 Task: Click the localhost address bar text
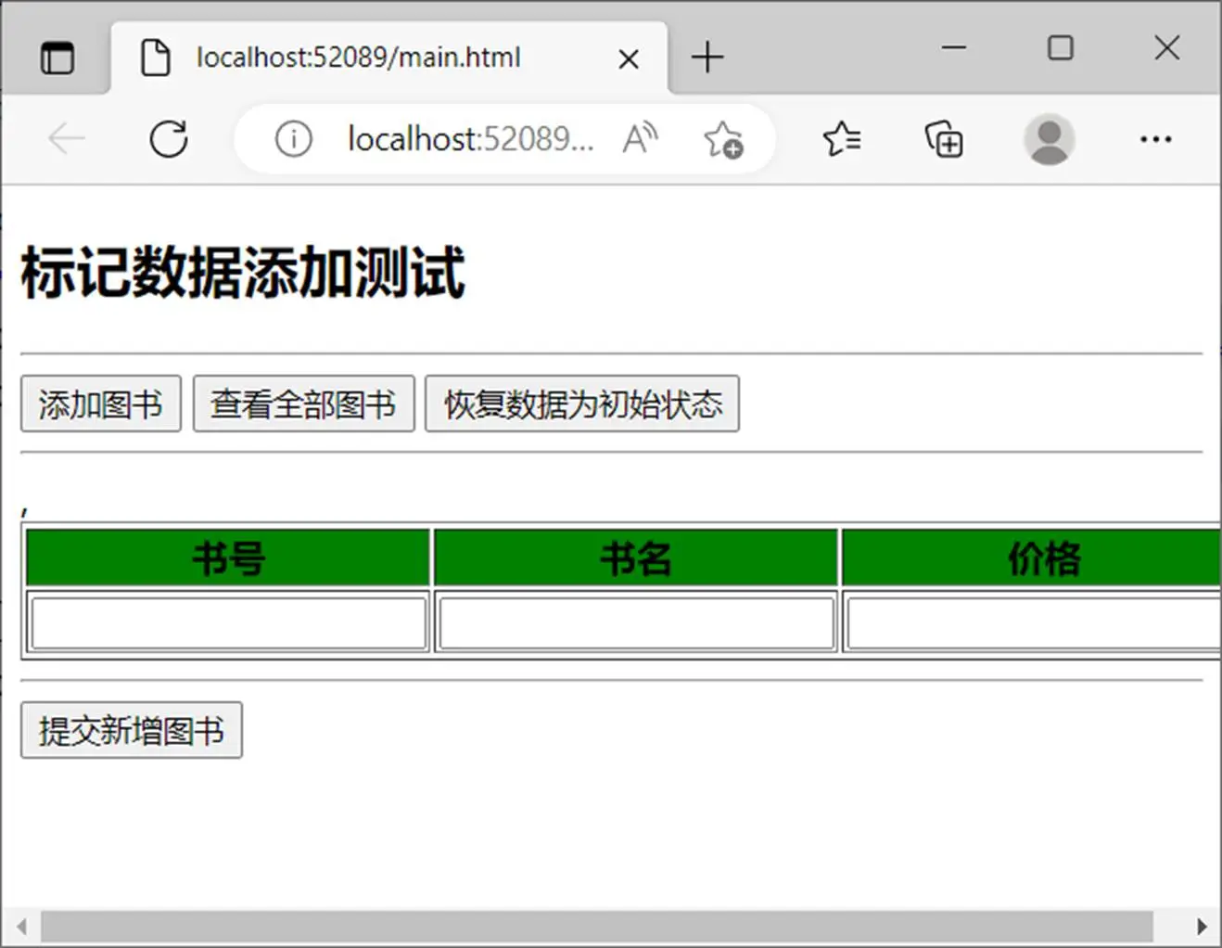(470, 139)
